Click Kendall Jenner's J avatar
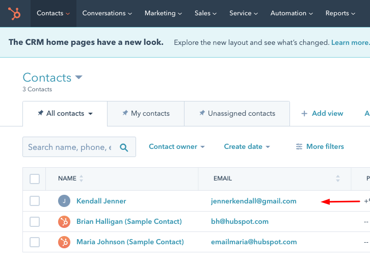The image size is (370, 259). [64, 201]
